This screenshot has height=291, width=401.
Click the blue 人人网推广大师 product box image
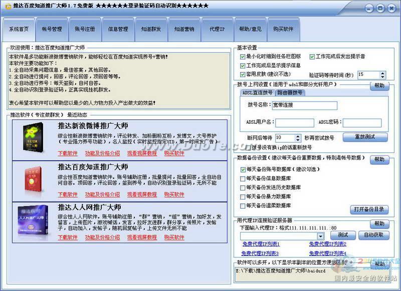click(x=34, y=220)
